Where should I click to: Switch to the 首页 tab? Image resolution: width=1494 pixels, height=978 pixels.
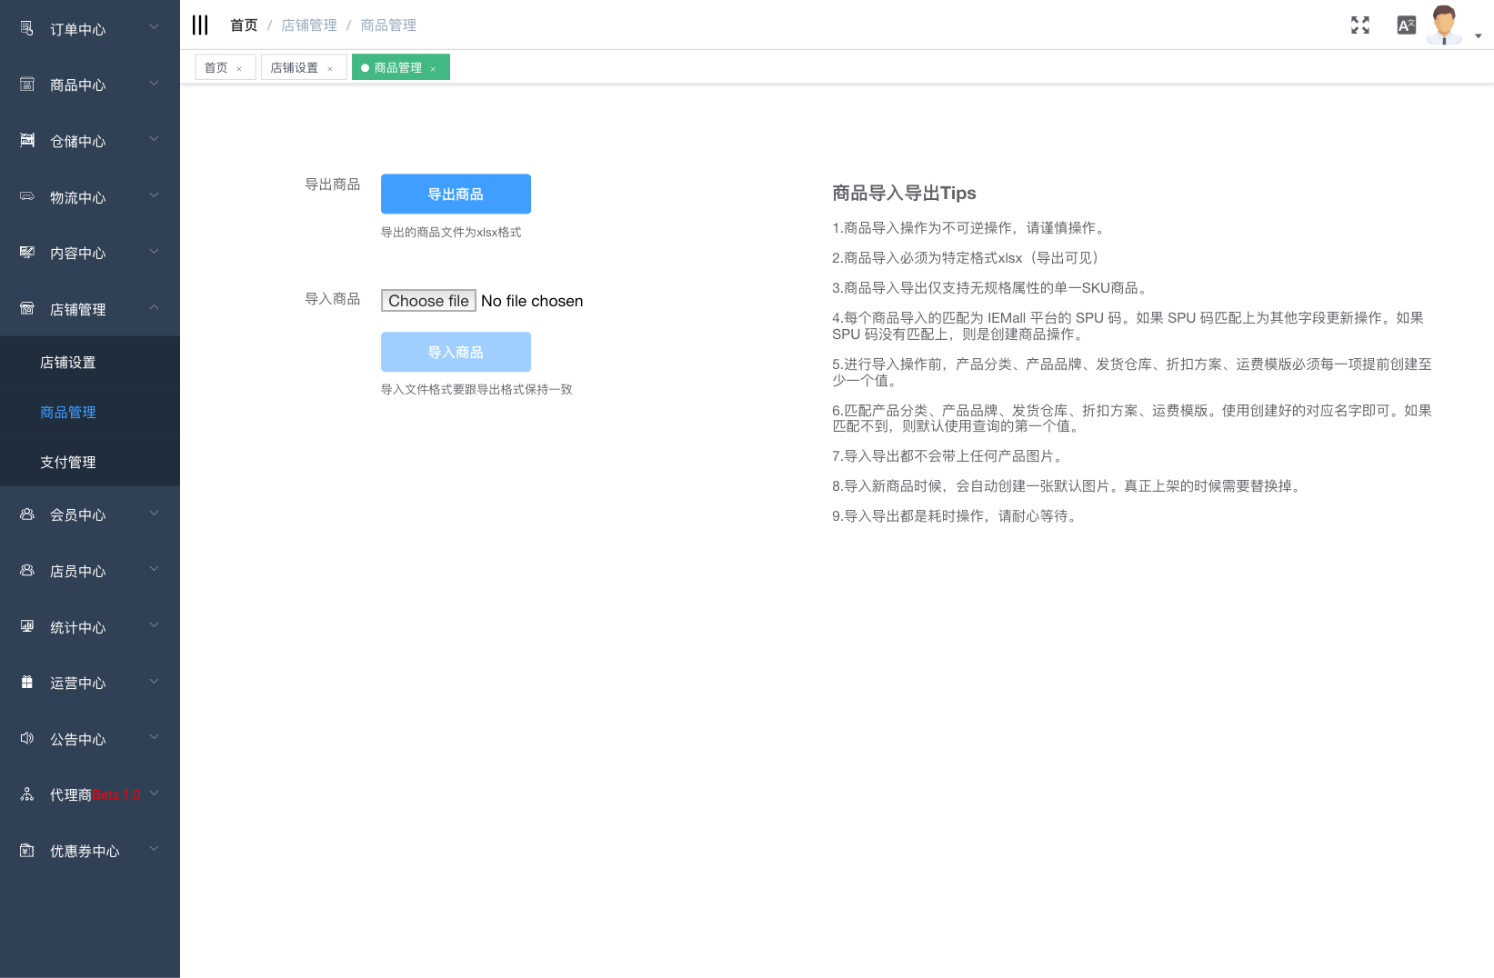(x=216, y=68)
